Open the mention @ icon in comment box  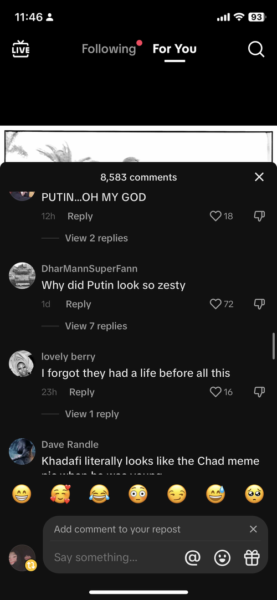point(192,557)
